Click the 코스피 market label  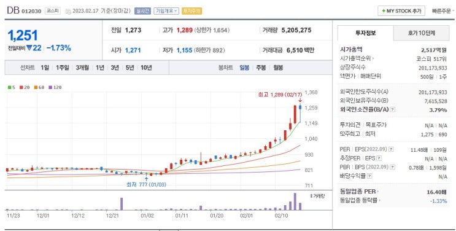[52, 11]
